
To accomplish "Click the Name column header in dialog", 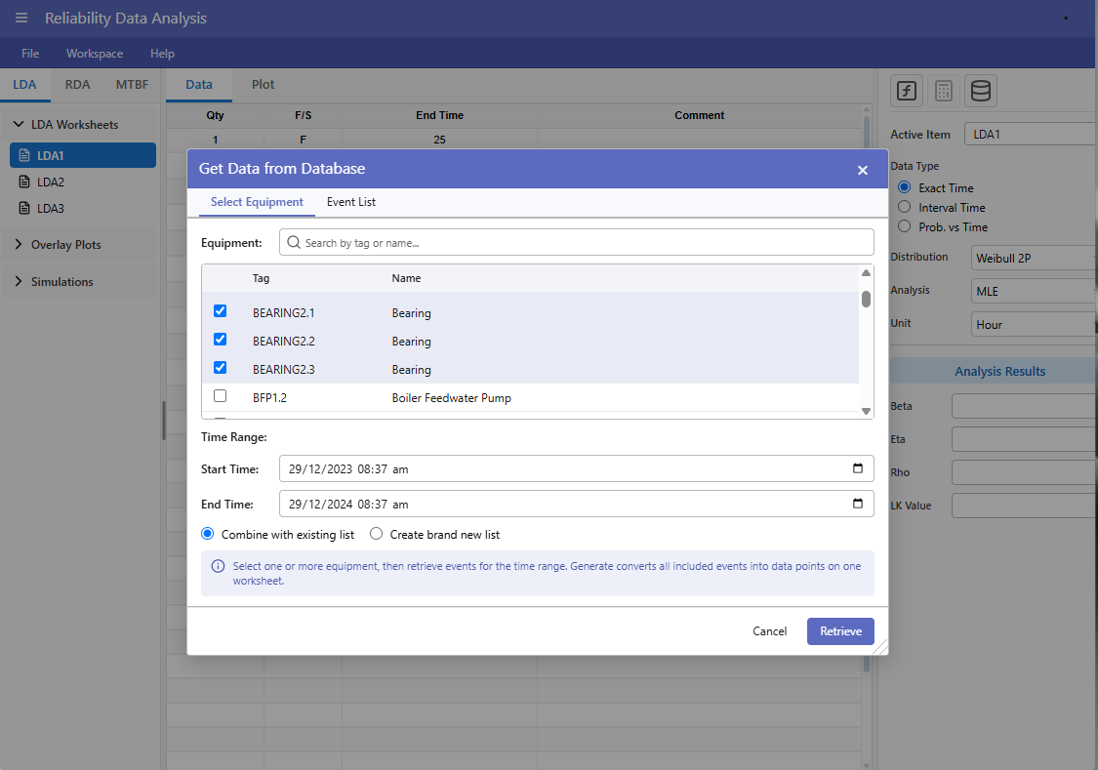I will click(406, 278).
